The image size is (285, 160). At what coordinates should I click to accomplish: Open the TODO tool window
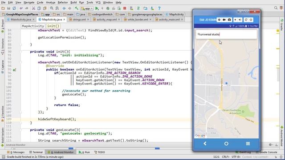tap(99, 152)
